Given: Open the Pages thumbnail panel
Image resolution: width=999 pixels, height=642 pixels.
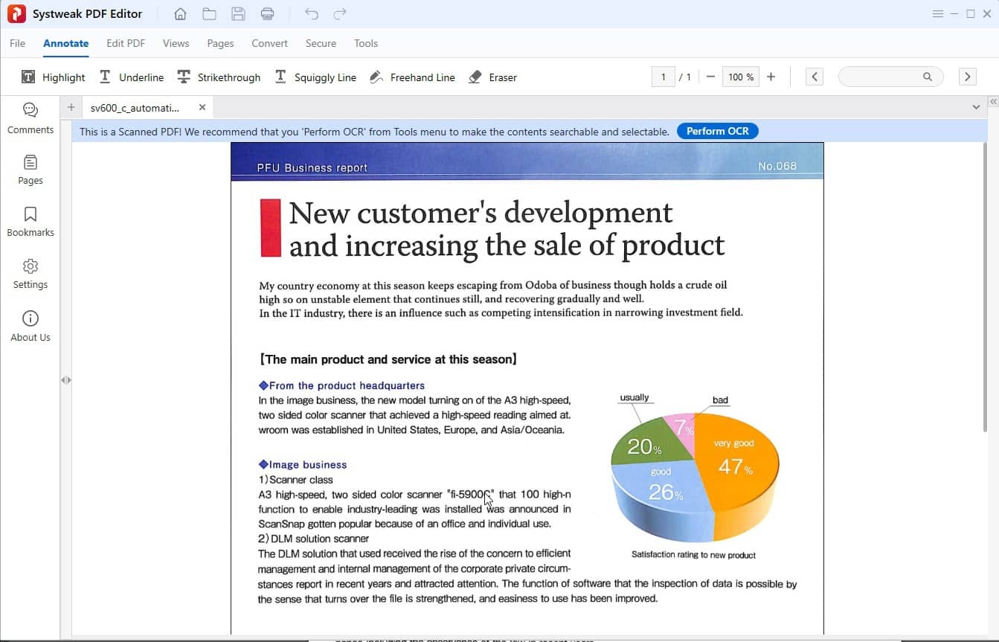Looking at the screenshot, I should click(x=30, y=170).
